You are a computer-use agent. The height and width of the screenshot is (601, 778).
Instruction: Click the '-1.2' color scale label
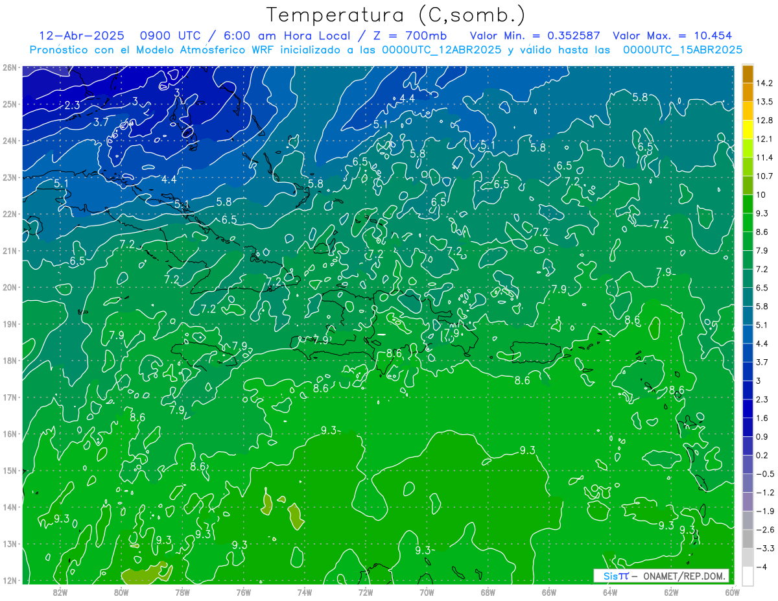[x=764, y=492]
